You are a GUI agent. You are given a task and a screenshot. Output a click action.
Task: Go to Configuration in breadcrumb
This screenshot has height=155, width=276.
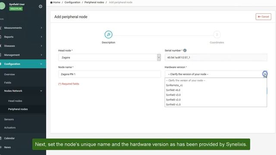[x=72, y=2]
